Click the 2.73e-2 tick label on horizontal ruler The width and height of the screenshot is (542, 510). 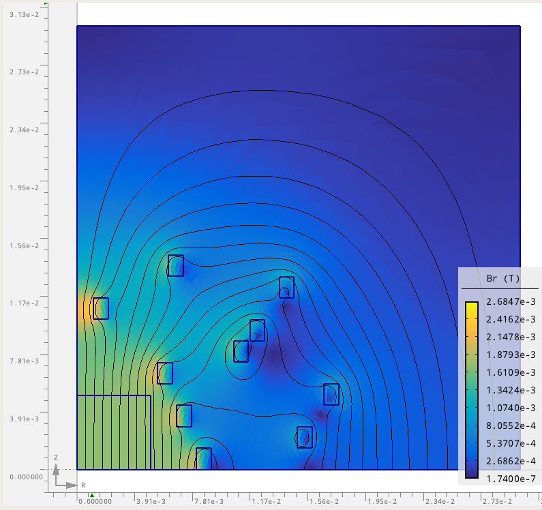[498, 502]
